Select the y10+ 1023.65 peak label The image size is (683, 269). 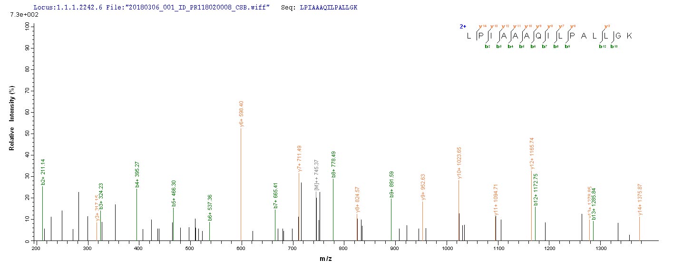point(459,163)
